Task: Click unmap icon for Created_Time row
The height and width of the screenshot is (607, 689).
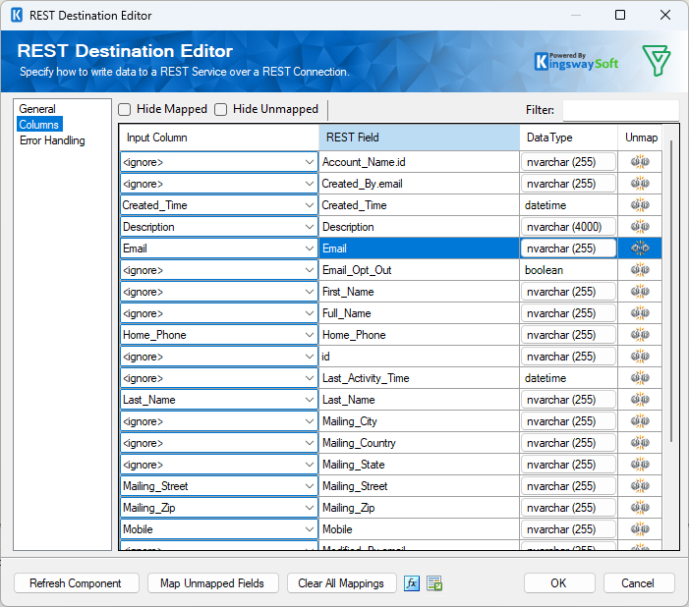Action: click(x=640, y=205)
